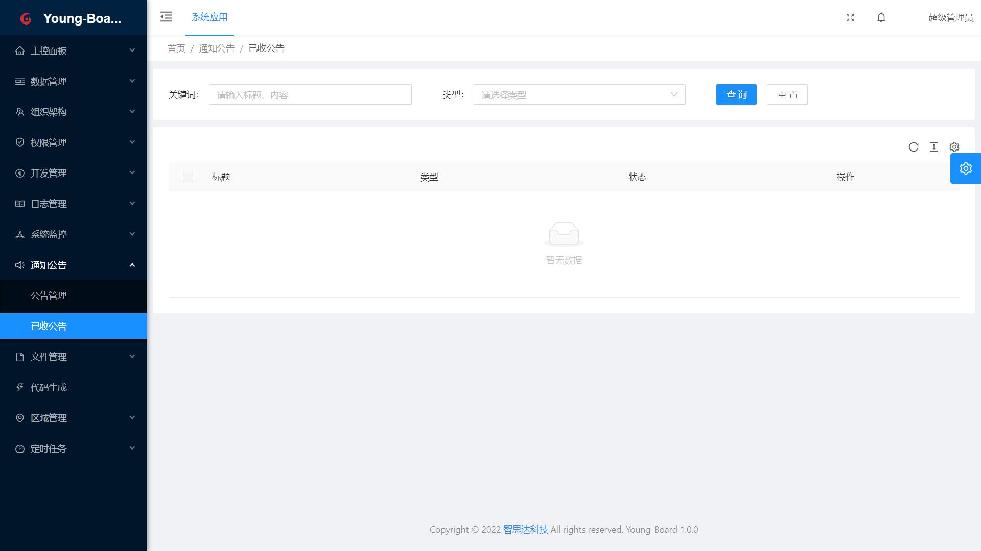Collapse sidebar with the menu fold icon
Screen dimensions: 981x551
(166, 17)
